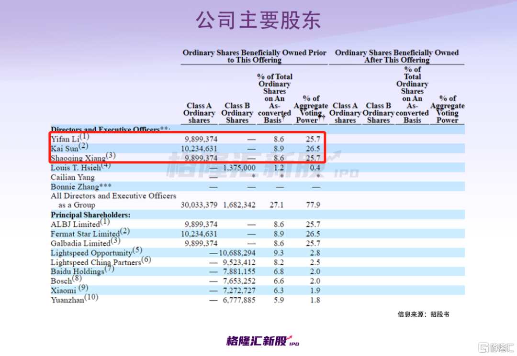
Task: Click Louis T. Hsieh's Class B value 1,375,000
Action: pyautogui.click(x=239, y=168)
